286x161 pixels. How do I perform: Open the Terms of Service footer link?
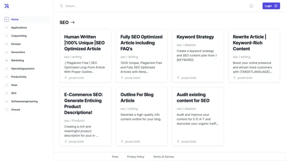pyautogui.click(x=163, y=157)
